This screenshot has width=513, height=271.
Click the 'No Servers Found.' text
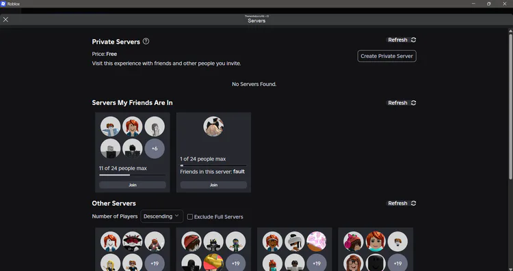[254, 84]
